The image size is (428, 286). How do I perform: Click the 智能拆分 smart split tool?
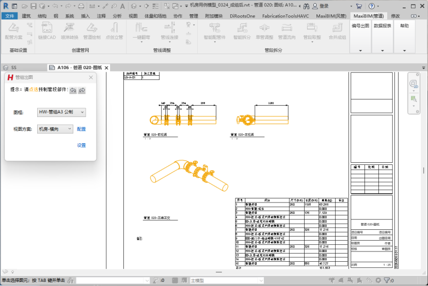click(x=242, y=31)
